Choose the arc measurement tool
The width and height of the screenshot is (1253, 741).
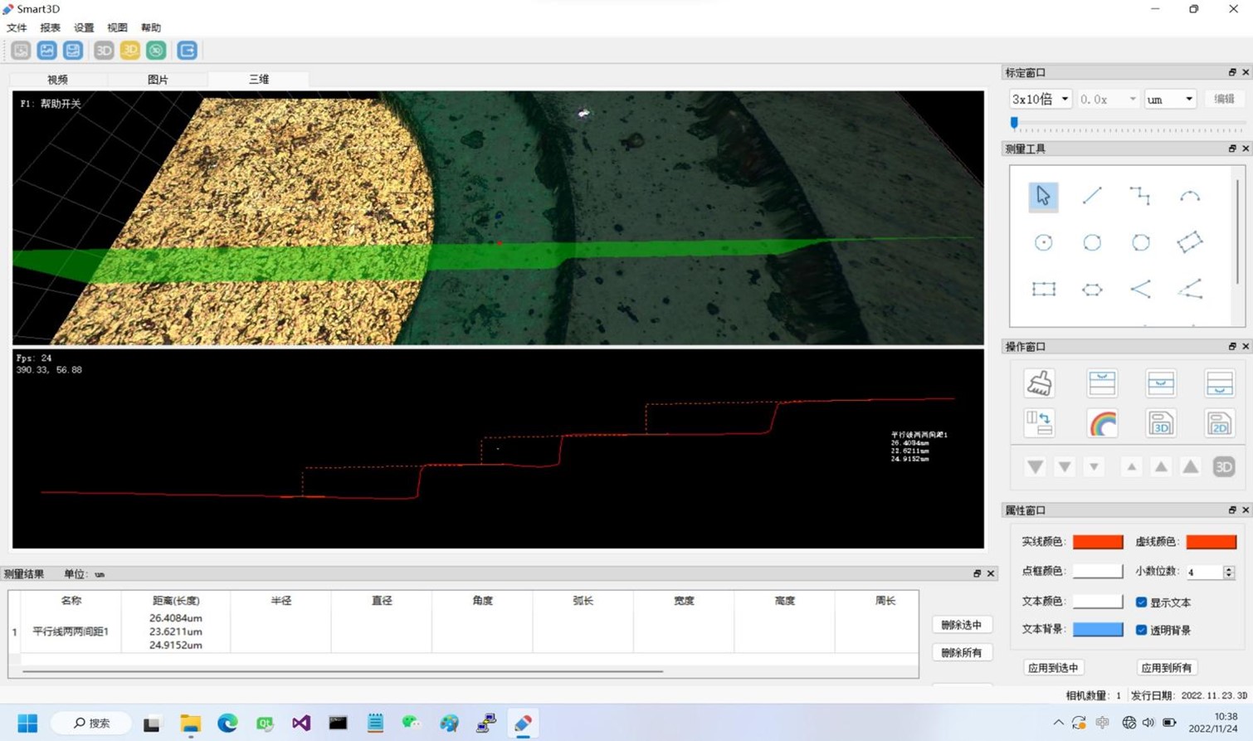tap(1189, 196)
